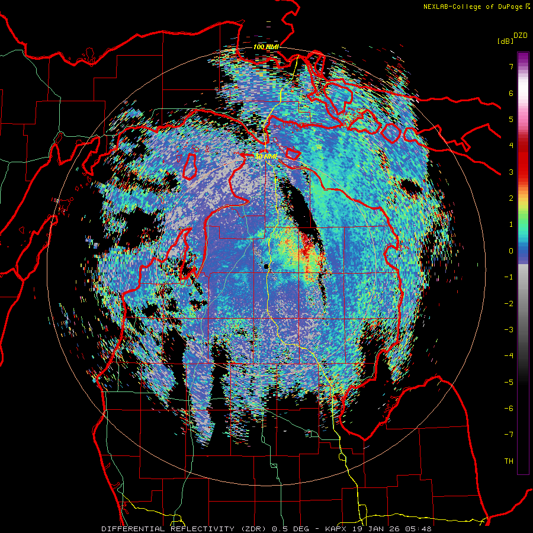Click the 5 value on the color scale
533x533 pixels.
(511, 119)
